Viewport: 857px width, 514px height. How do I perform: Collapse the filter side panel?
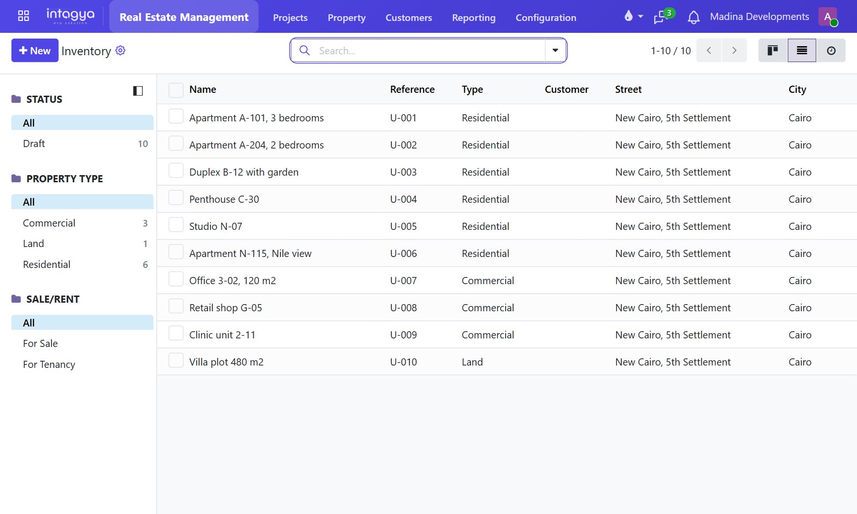138,91
